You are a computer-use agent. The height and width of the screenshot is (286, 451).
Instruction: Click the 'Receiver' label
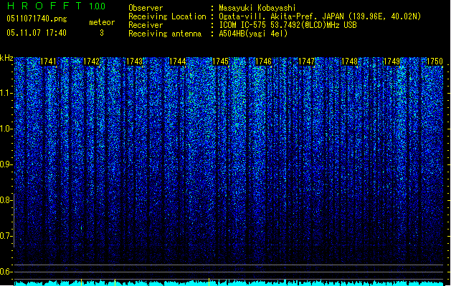click(146, 25)
